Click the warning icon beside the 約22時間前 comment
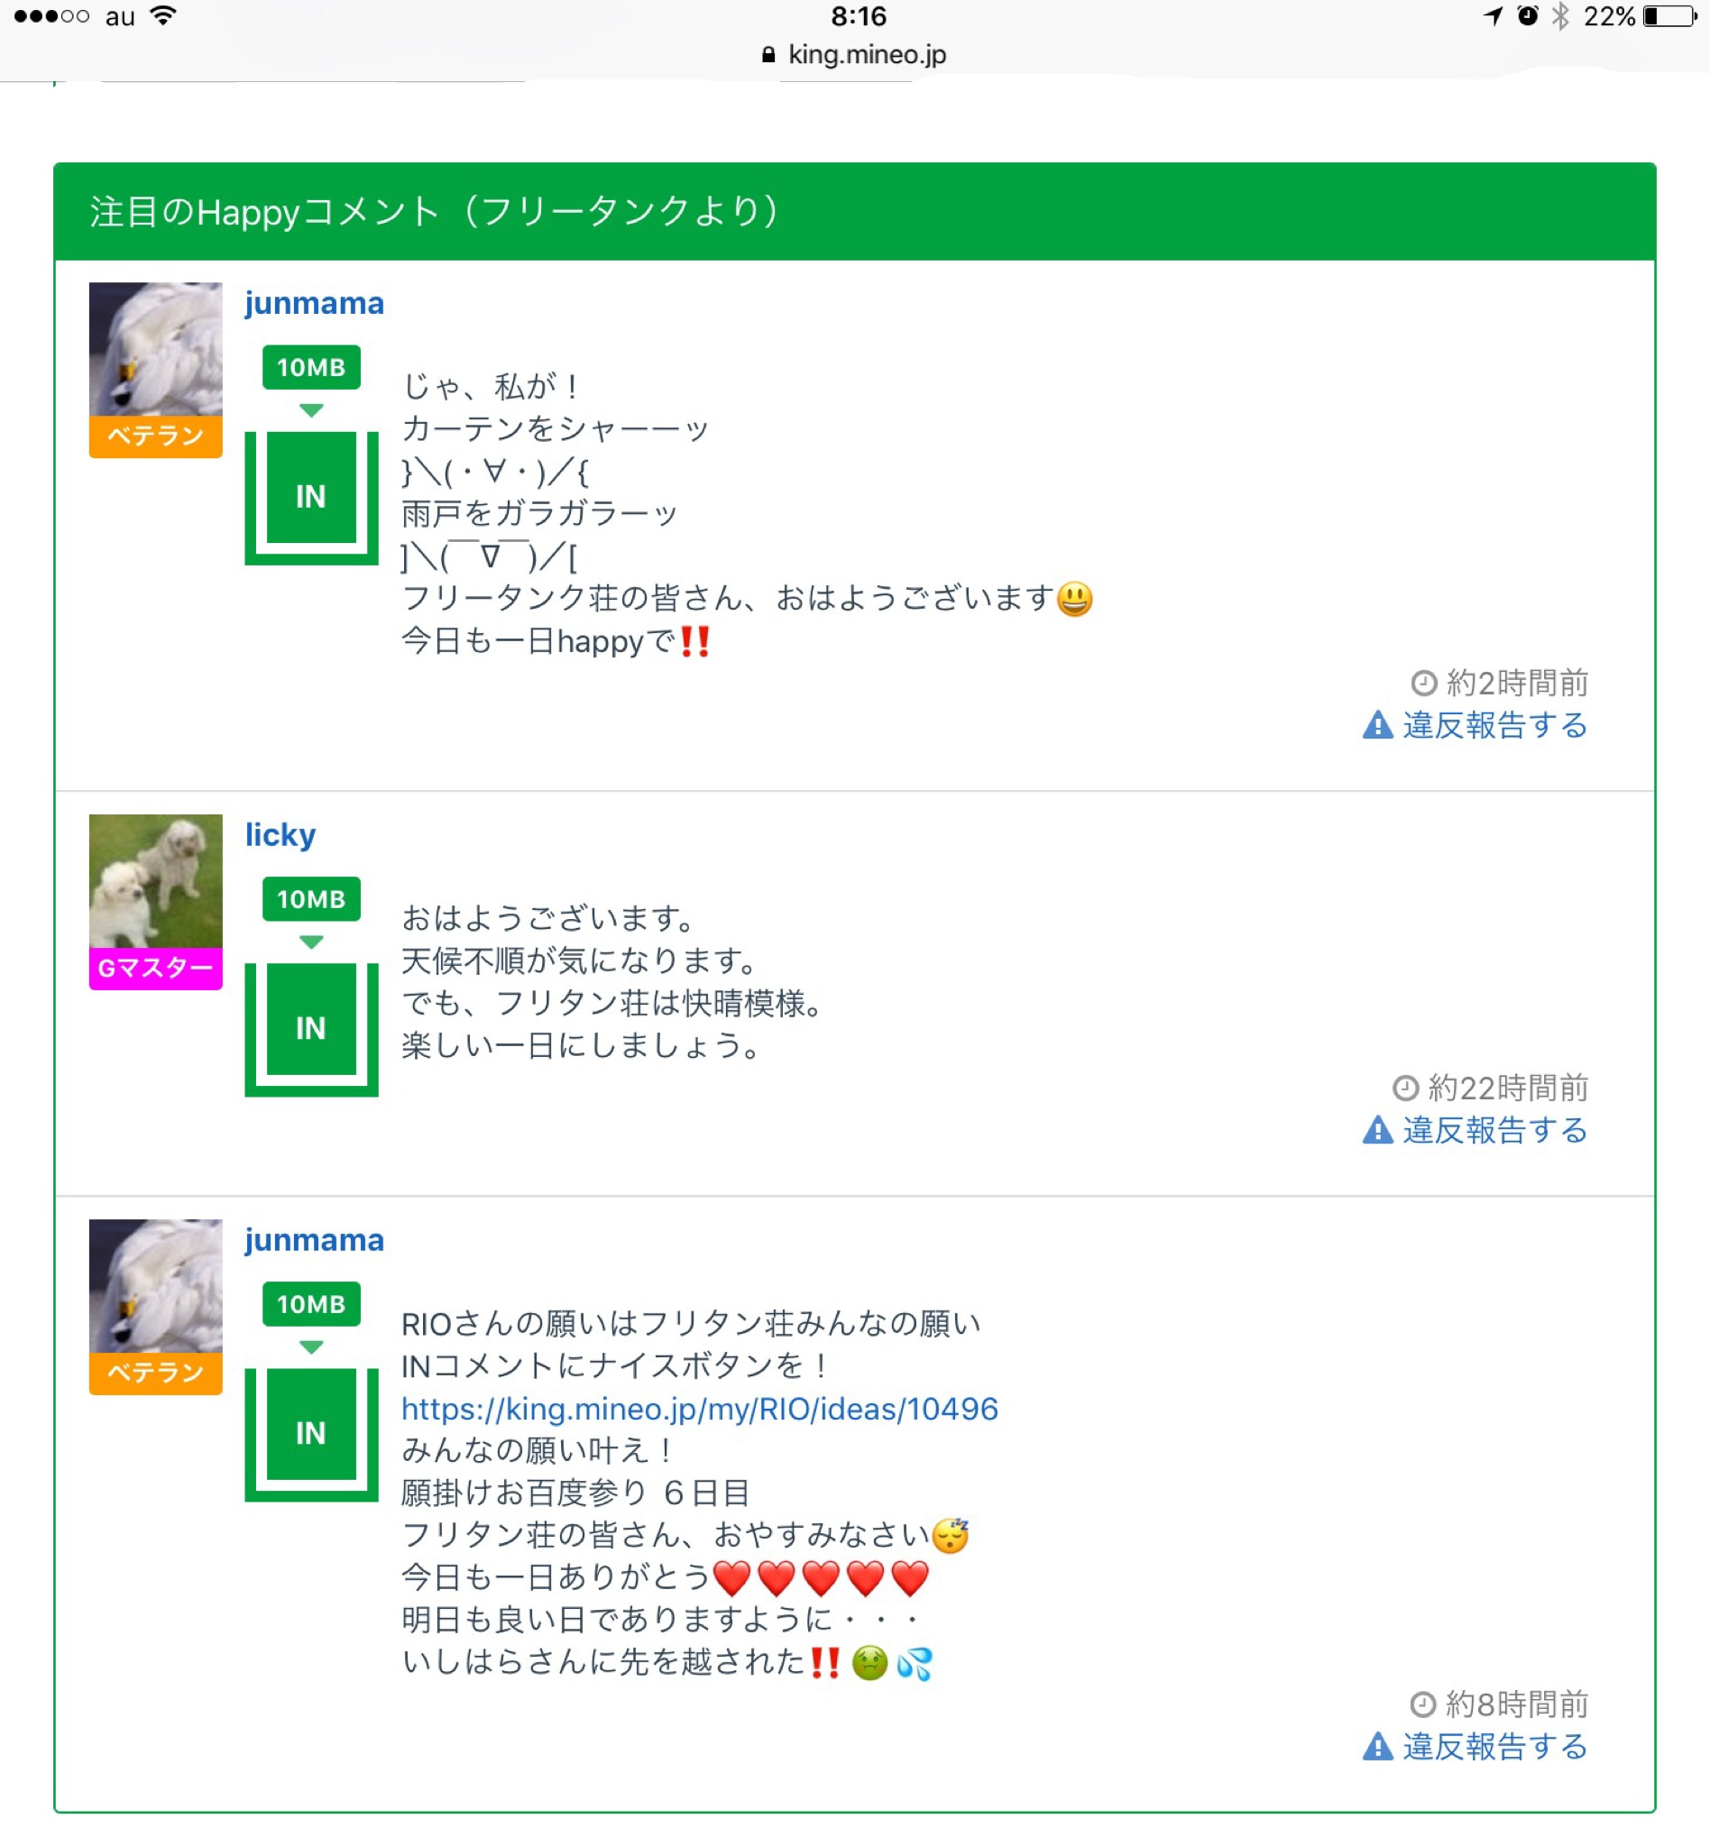Viewport: 1710px width, 1847px height. 1378,1130
